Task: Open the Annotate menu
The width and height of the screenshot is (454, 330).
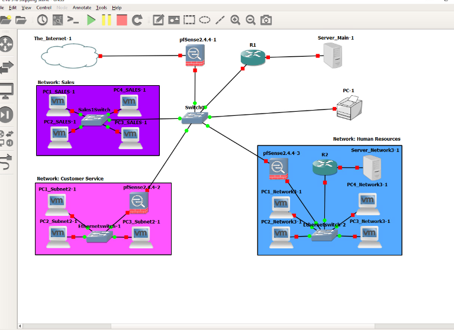Action: tap(82, 8)
